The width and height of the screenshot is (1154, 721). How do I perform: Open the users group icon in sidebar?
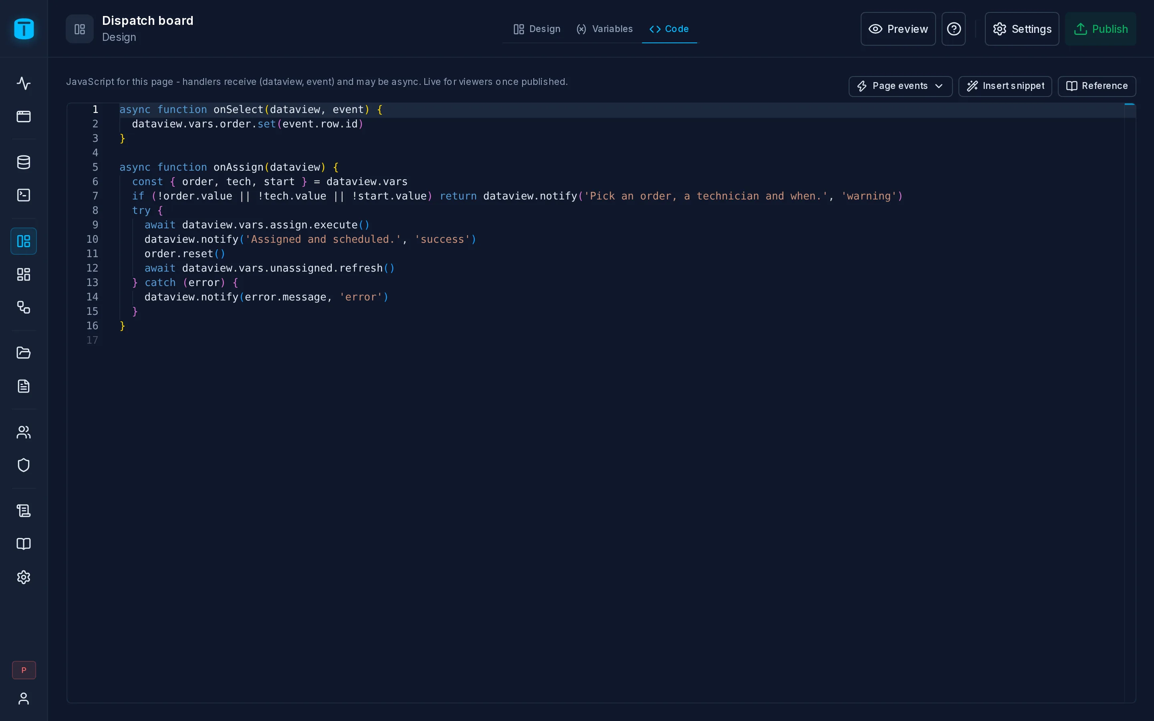[x=24, y=432]
